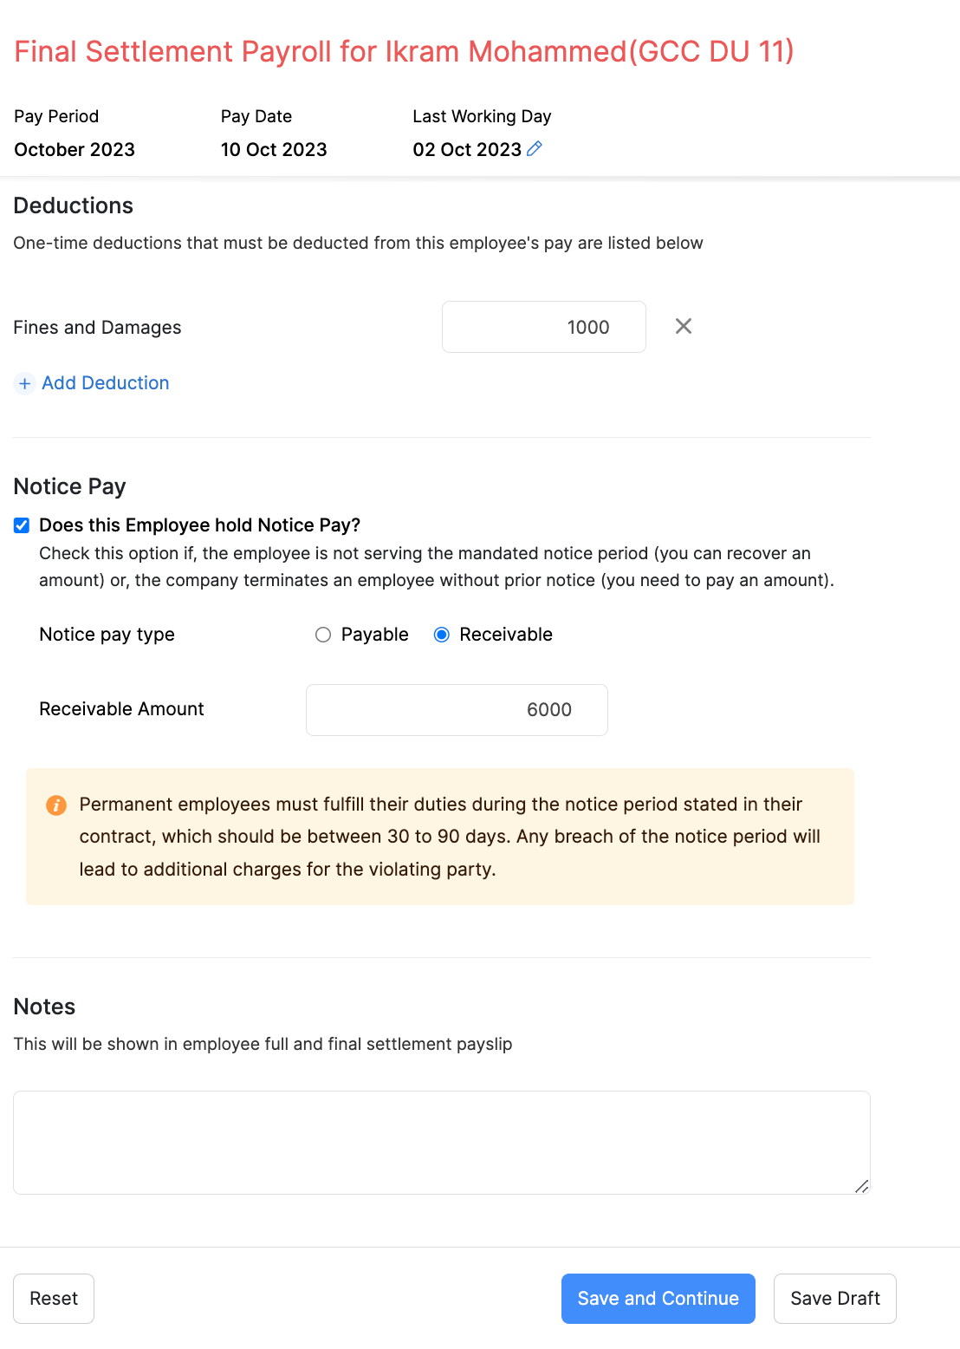This screenshot has height=1349, width=960.
Task: Focus the Fines and Damages amount field
Action: click(x=543, y=327)
